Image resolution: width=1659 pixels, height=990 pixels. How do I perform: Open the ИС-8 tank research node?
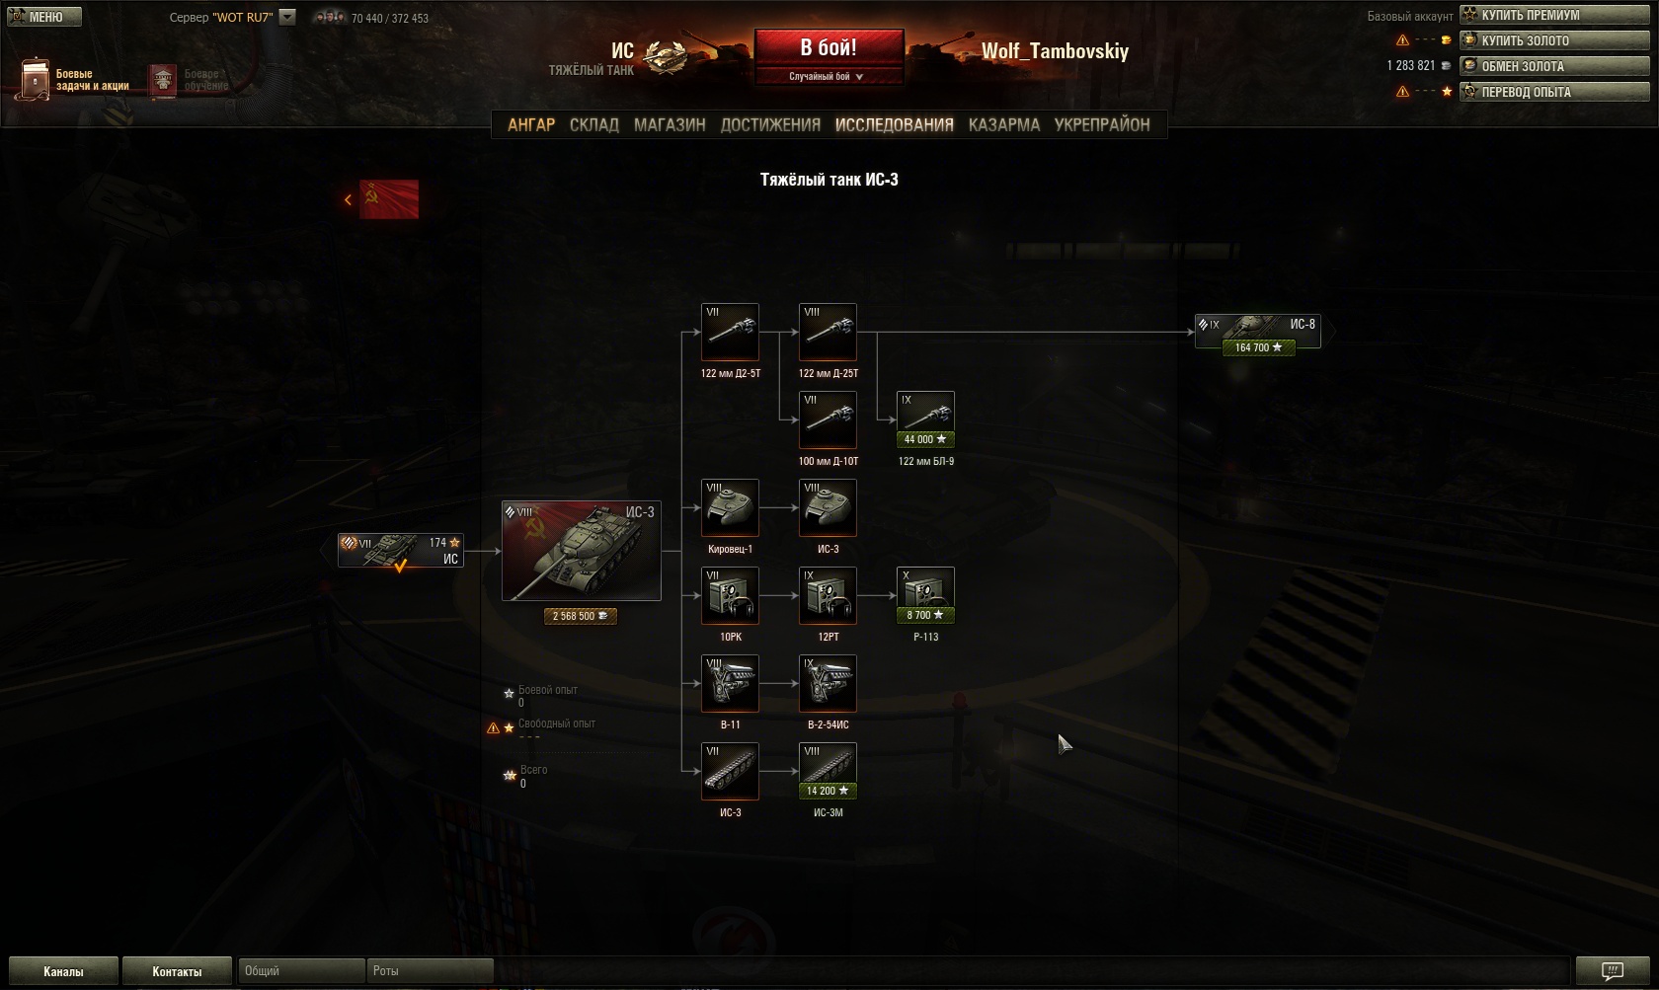[x=1258, y=335]
